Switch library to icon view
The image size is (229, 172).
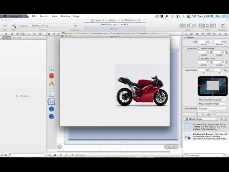click(222, 119)
